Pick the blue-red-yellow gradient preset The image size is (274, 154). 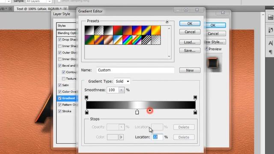pyautogui.click(x=137, y=30)
